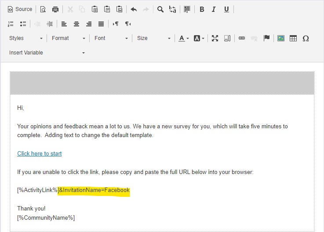
Task: Click the 'Hi,' greeting text
Action: tap(21, 108)
